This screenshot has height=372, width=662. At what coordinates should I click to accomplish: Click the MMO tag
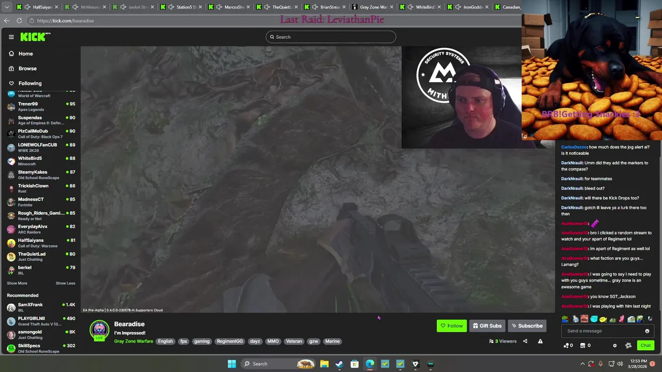273,341
